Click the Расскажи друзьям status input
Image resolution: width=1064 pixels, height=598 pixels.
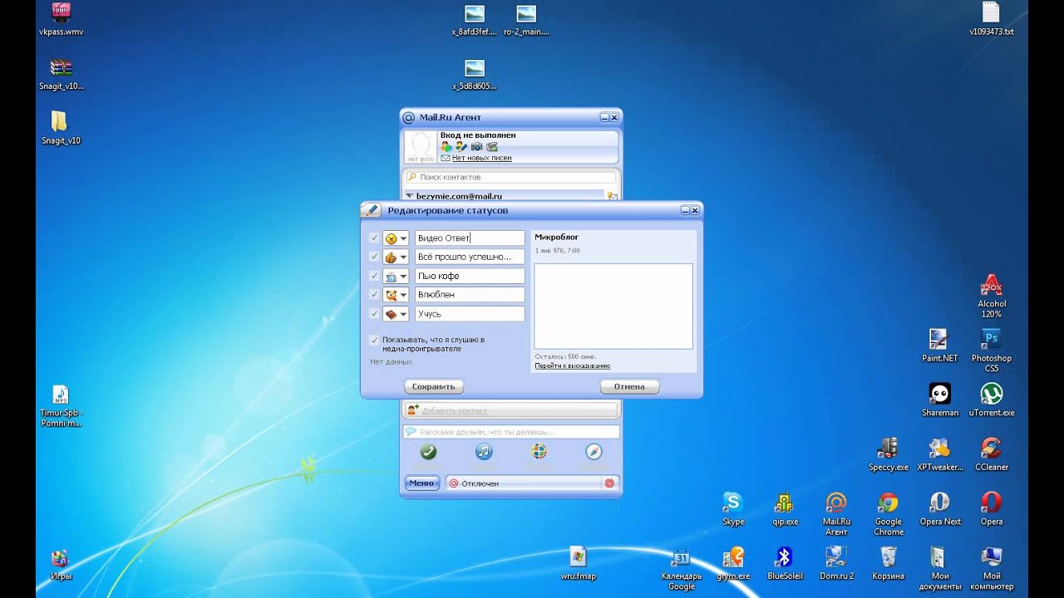511,432
